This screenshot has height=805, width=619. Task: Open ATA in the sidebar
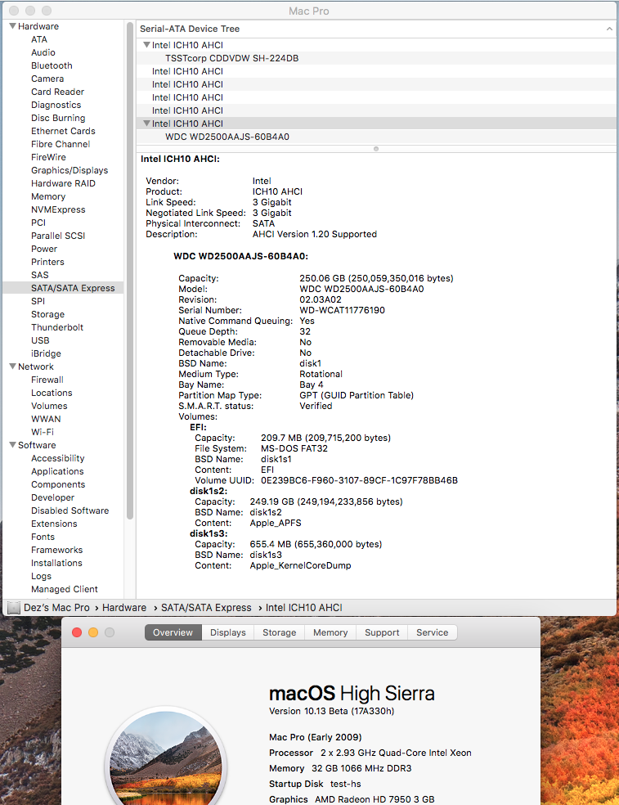click(39, 39)
